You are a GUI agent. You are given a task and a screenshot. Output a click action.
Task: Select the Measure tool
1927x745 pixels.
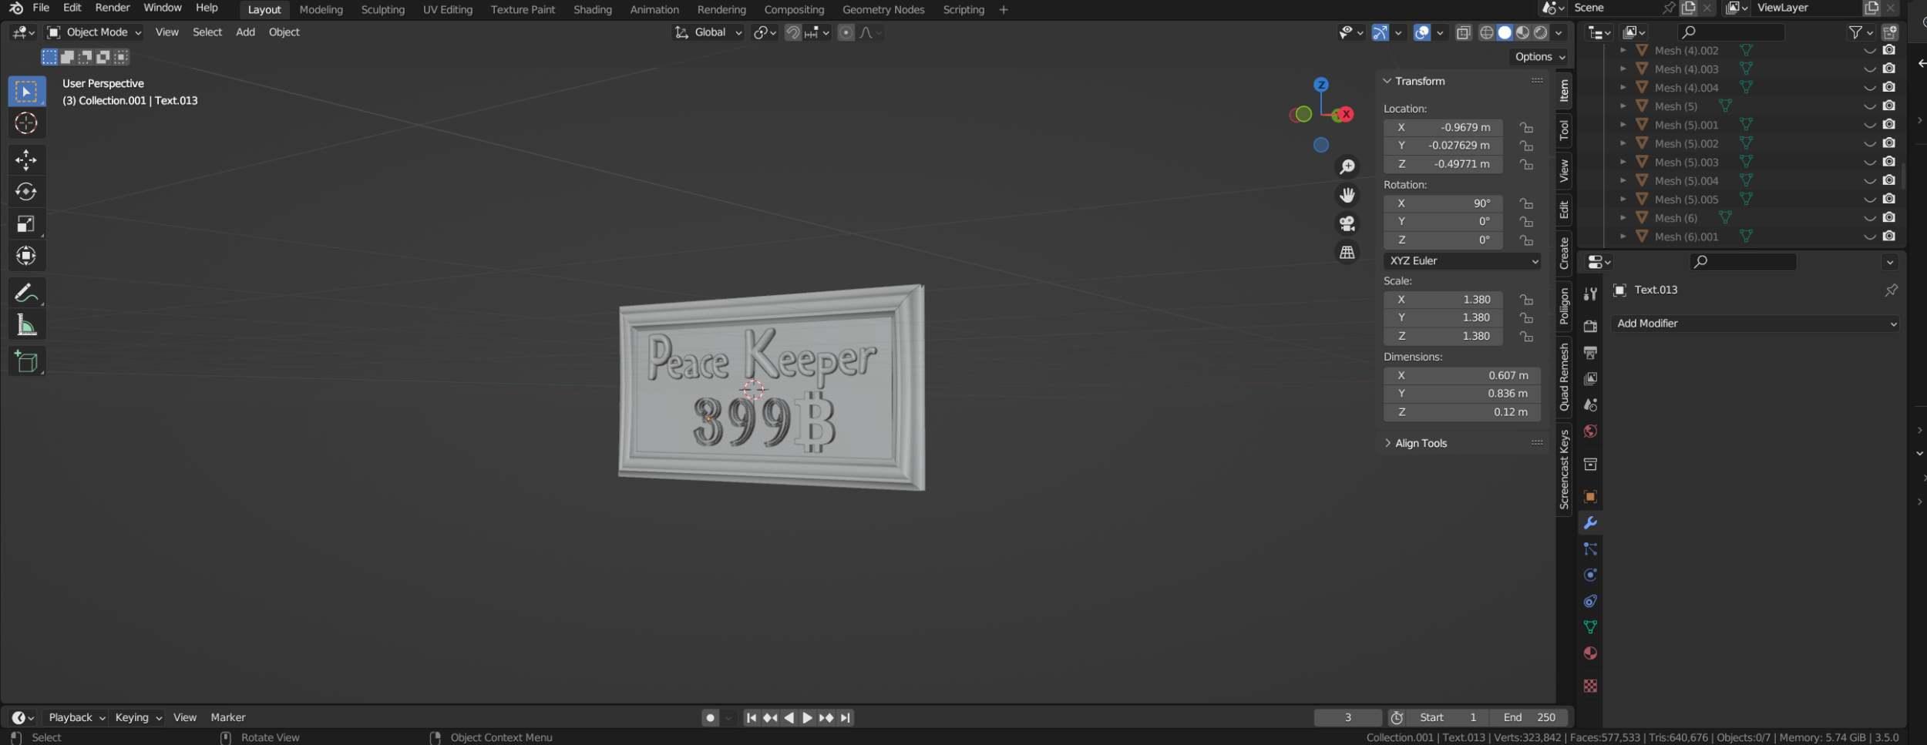26,325
